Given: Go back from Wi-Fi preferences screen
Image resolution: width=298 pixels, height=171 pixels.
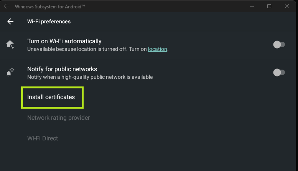Looking at the screenshot, I should (x=10, y=22).
